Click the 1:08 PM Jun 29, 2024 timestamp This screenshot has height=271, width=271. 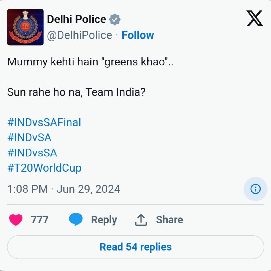(x=63, y=189)
